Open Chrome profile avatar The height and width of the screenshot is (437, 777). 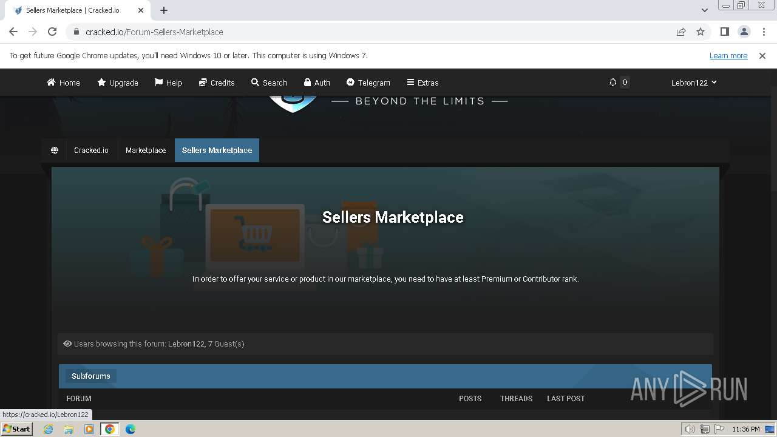coord(744,32)
